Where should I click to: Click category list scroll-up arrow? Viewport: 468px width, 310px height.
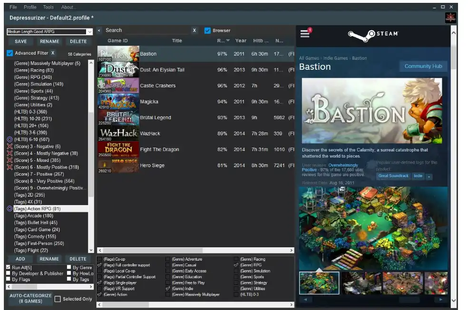point(91,63)
